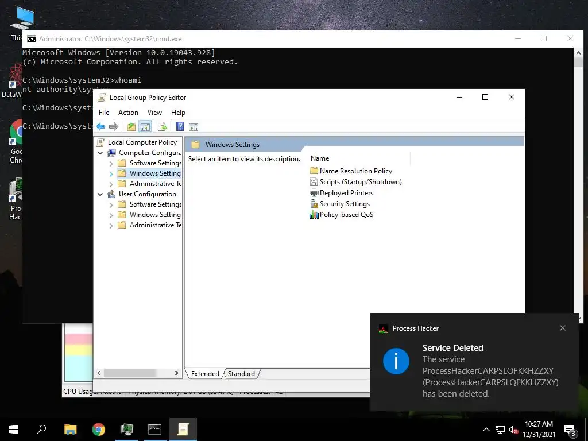The height and width of the screenshot is (441, 588).
Task: Click the Up one level folder icon
Action: click(x=131, y=127)
